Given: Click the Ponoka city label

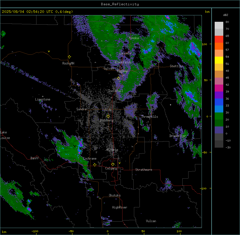Looking at the screenshot, I should (134, 38).
